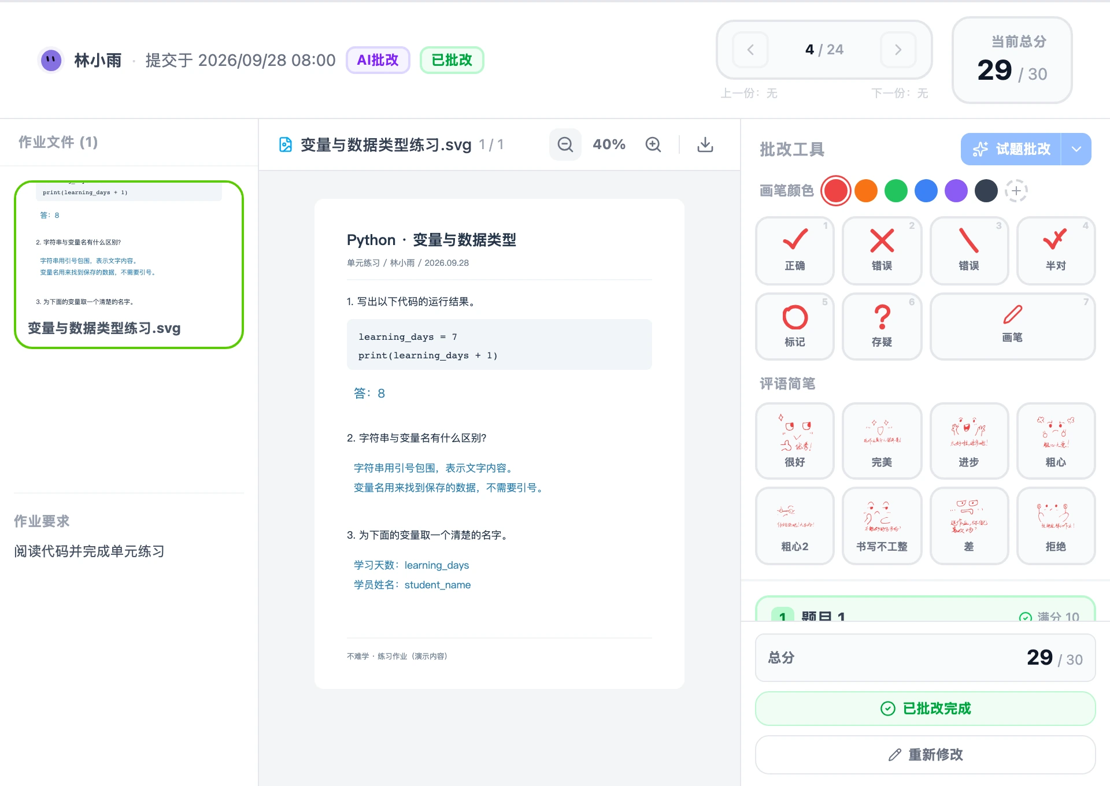Insert the 差 comment stamp

pyautogui.click(x=969, y=525)
